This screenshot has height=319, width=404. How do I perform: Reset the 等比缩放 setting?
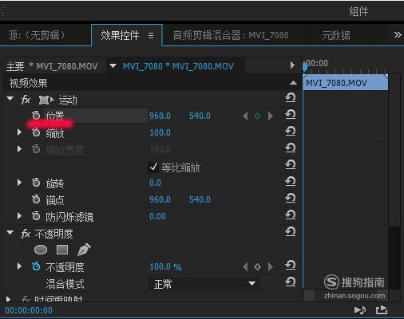coord(291,164)
